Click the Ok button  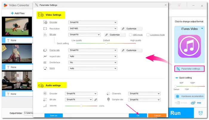click(138, 115)
